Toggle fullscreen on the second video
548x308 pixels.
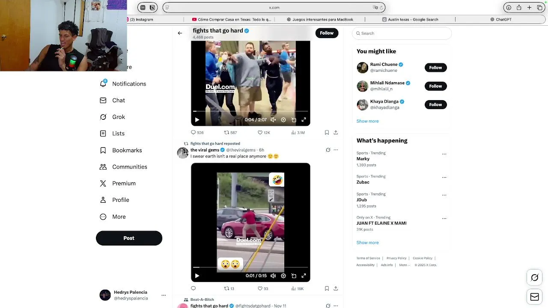click(304, 276)
